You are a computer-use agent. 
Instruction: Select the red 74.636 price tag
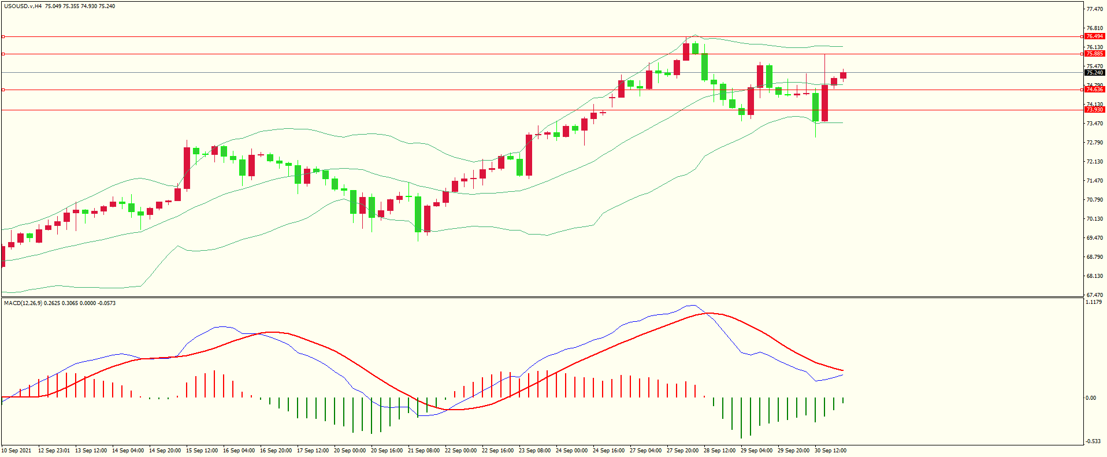tap(1094, 90)
